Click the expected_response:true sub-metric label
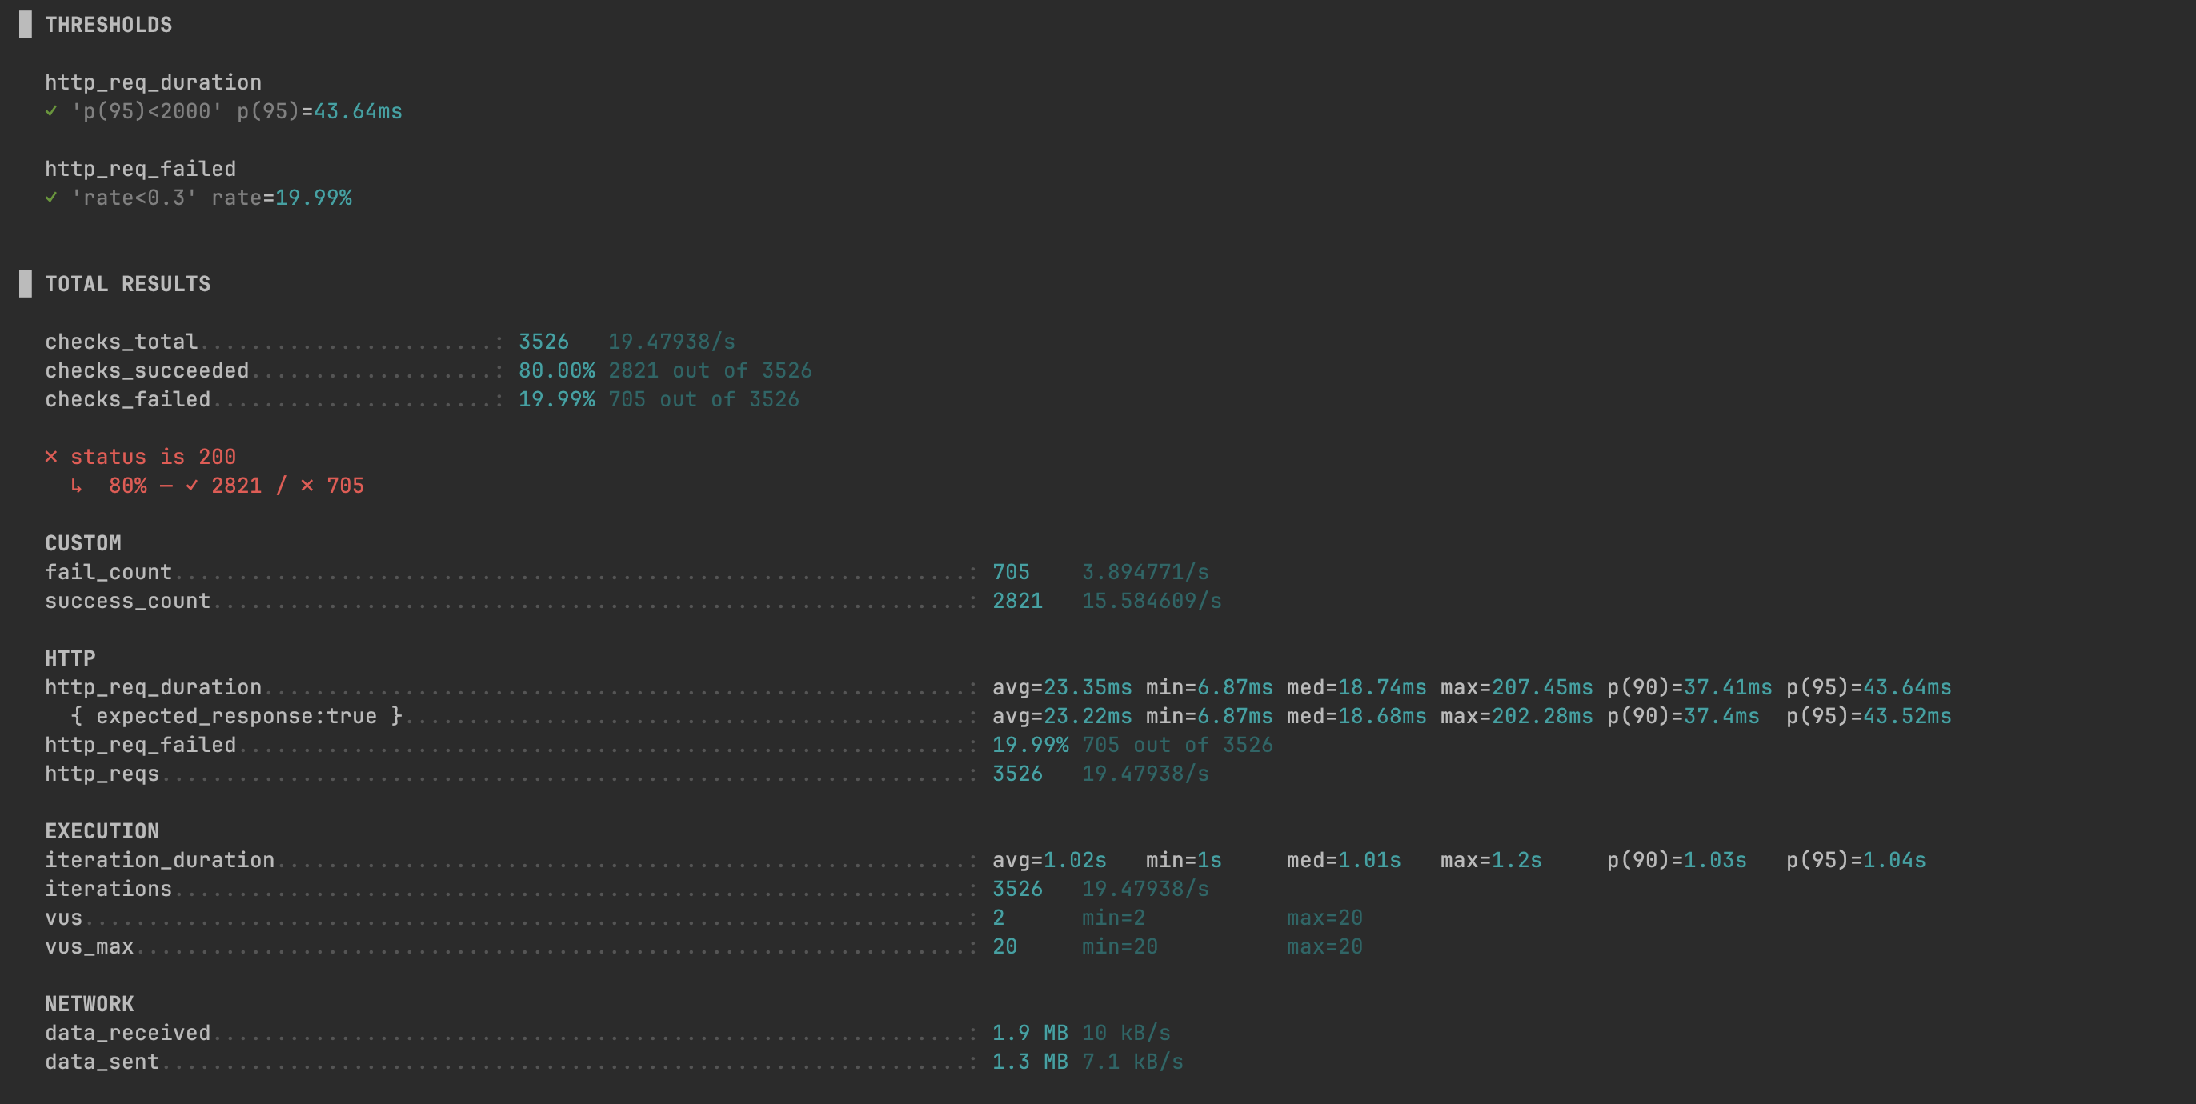This screenshot has width=2196, height=1104. (236, 717)
